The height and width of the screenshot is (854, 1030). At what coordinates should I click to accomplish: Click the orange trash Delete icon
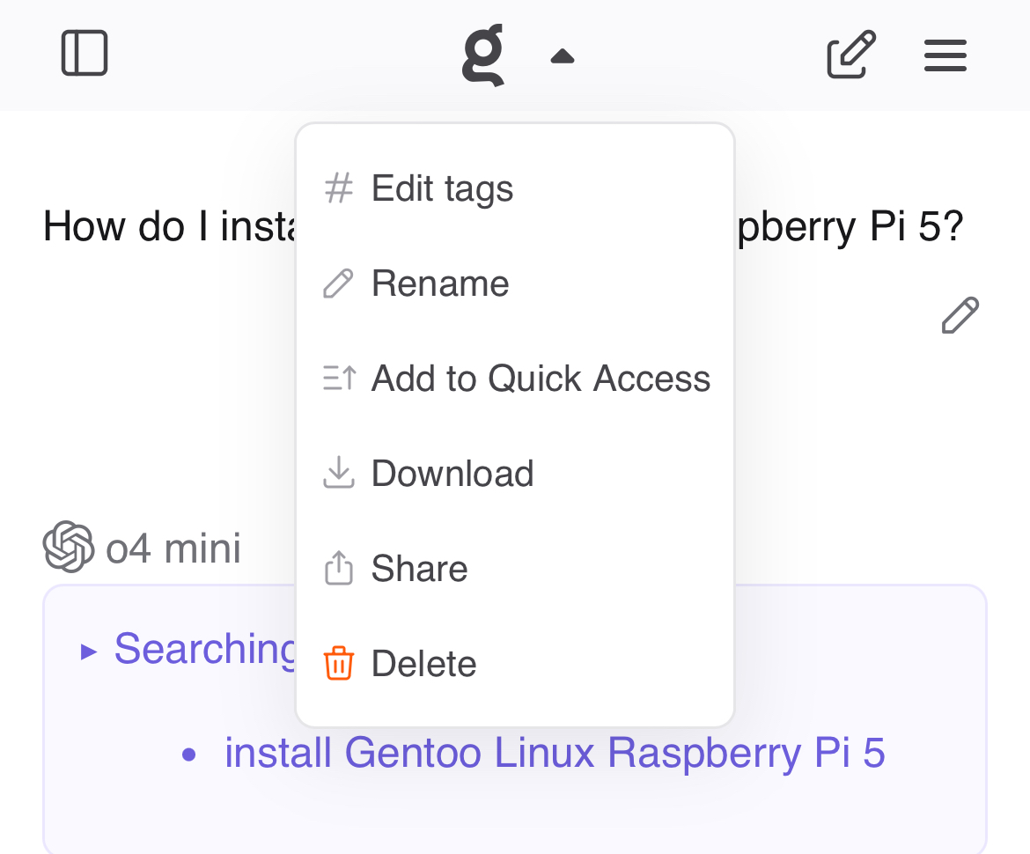click(x=339, y=663)
